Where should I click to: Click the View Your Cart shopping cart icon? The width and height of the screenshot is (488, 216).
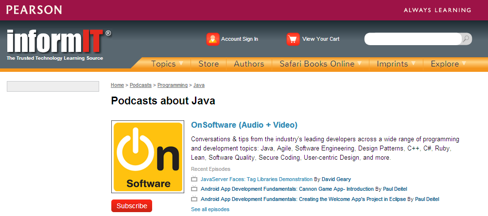[x=293, y=39]
